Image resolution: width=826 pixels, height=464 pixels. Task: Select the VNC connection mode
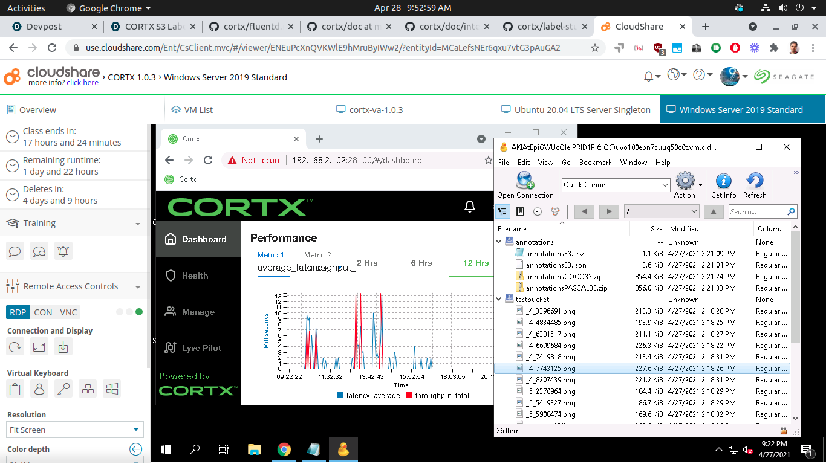[68, 312]
